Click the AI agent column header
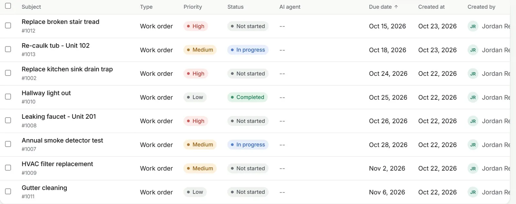Screen dimensions: 516x204 pyautogui.click(x=290, y=7)
